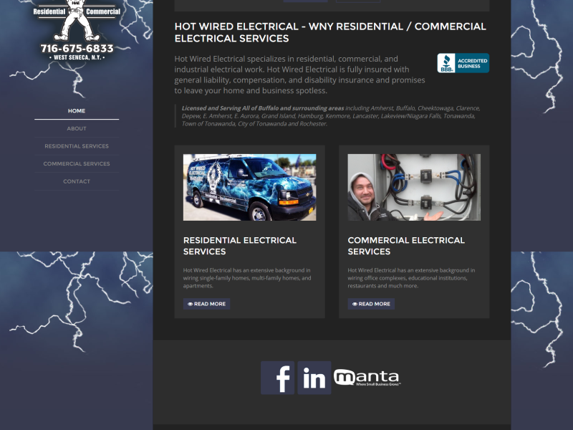Click the Residential Electrical Services heading
This screenshot has height=430, width=573.
click(x=239, y=246)
